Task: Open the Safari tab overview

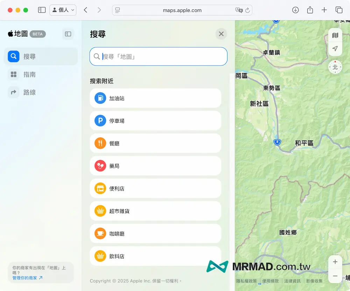Action: [338, 10]
